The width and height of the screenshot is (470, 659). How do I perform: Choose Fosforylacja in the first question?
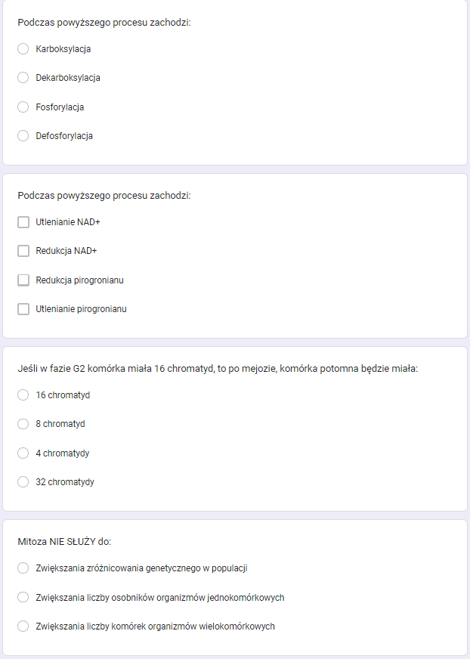[23, 107]
